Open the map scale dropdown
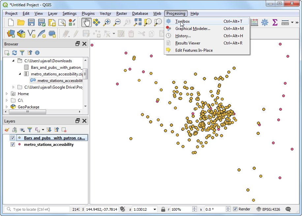The width and height of the screenshot is (302, 216). pyautogui.click(x=155, y=209)
